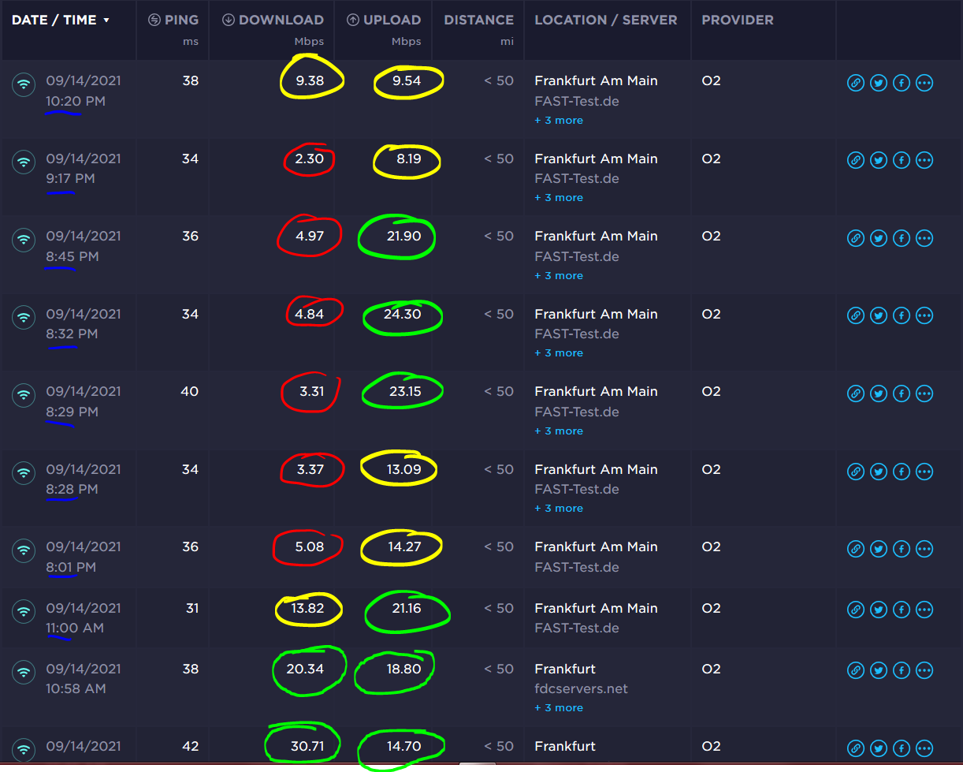
Task: Click the Wi-Fi icon of the 10:20 PM result
Action: click(24, 84)
